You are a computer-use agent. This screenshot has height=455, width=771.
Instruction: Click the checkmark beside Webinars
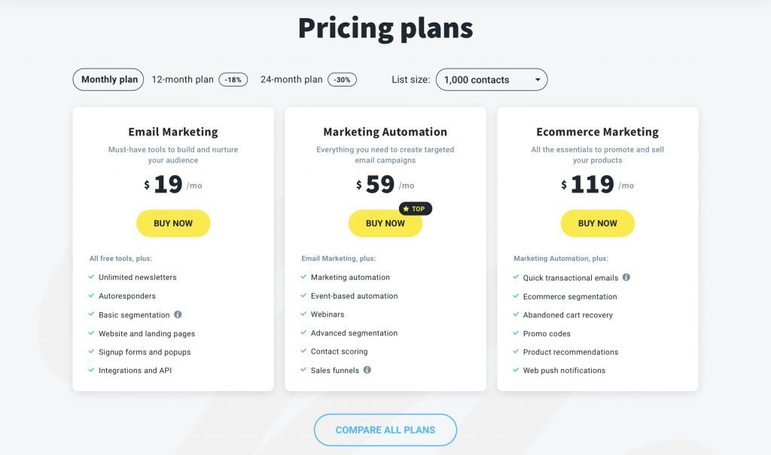[x=302, y=314]
